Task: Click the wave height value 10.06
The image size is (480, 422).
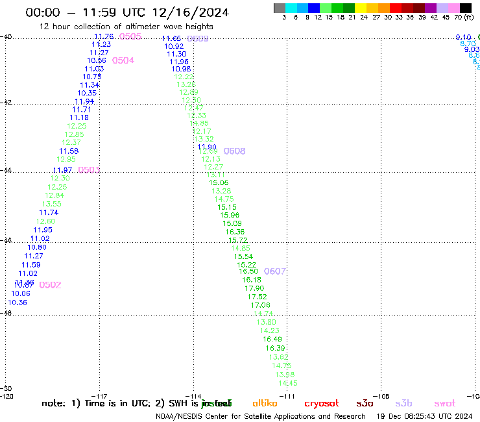Action: [x=21, y=293]
